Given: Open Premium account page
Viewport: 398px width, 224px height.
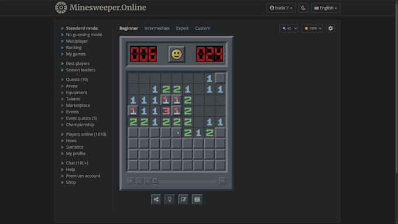Looking at the screenshot, I should (x=83, y=176).
